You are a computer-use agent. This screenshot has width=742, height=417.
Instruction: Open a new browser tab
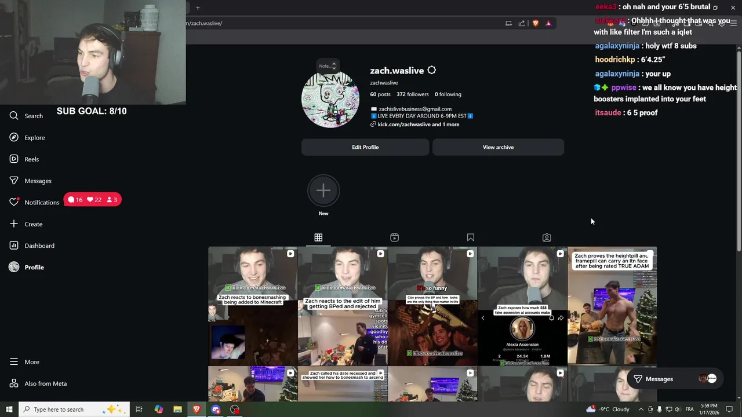pyautogui.click(x=198, y=8)
